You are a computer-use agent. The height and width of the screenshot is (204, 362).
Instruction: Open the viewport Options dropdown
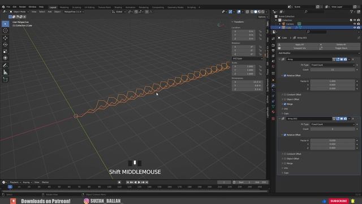[x=262, y=17]
